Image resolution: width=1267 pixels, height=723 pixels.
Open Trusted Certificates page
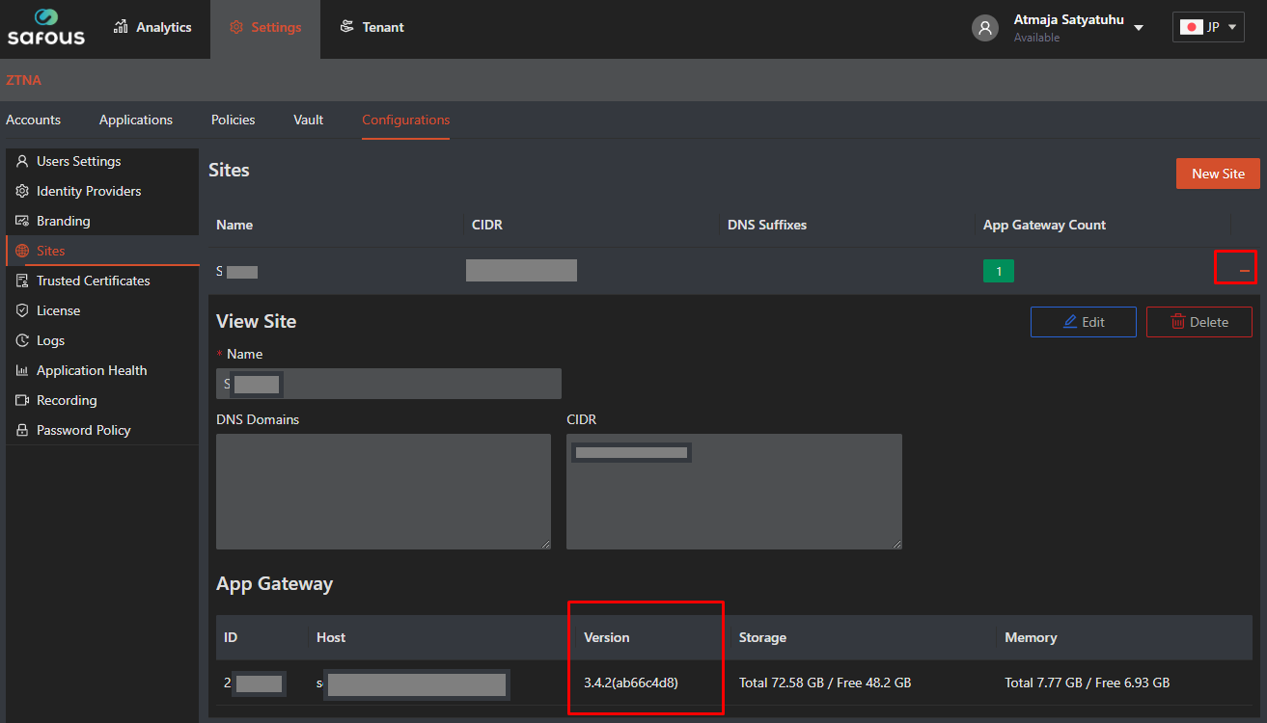click(93, 281)
